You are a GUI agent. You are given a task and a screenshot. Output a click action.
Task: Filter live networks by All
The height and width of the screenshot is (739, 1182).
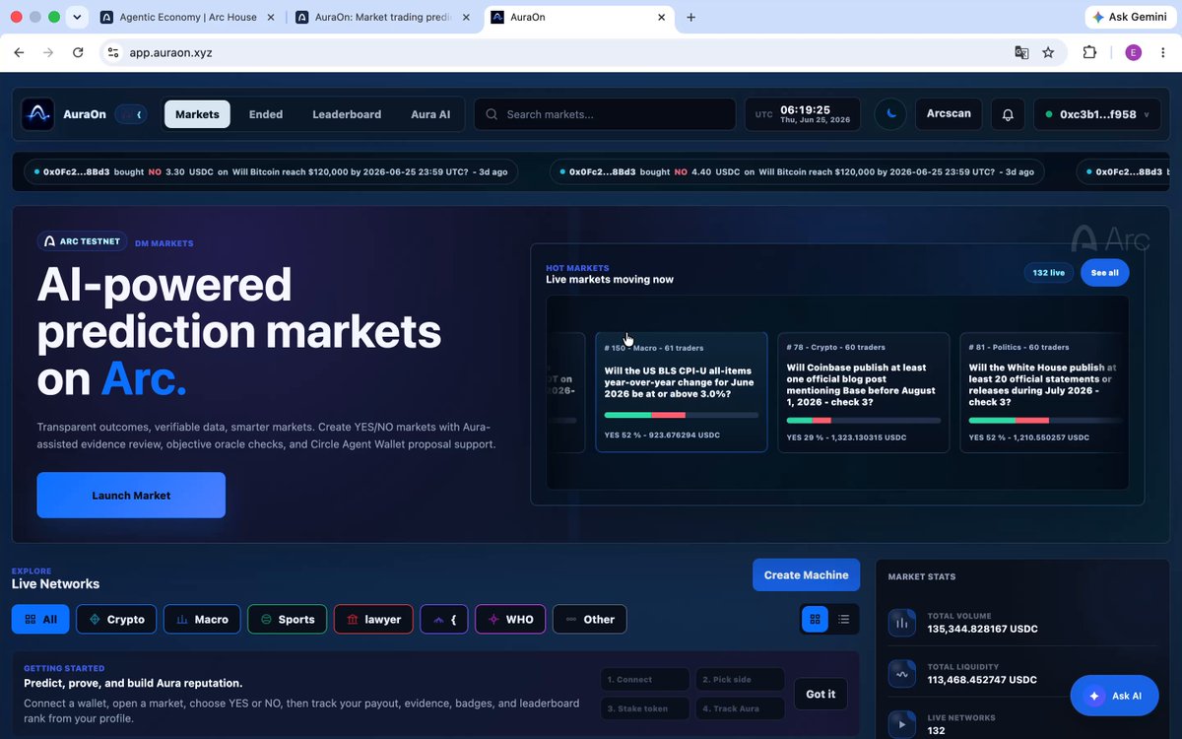pyautogui.click(x=40, y=620)
